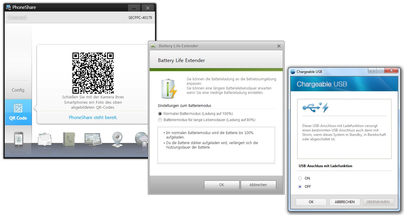Open the Smart Dial icon

[118, 140]
